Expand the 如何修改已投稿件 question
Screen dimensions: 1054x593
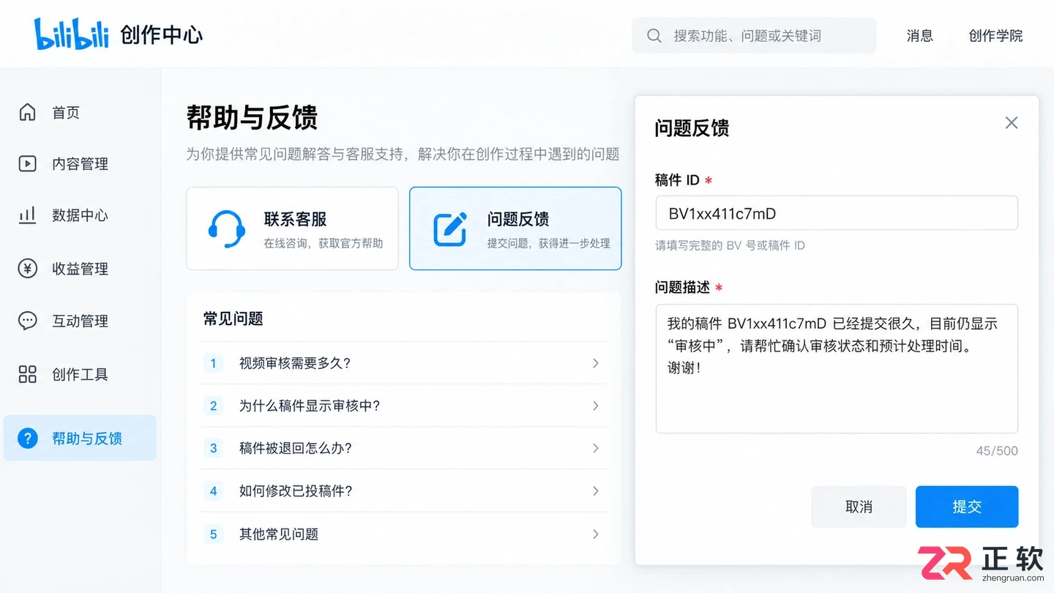click(596, 491)
